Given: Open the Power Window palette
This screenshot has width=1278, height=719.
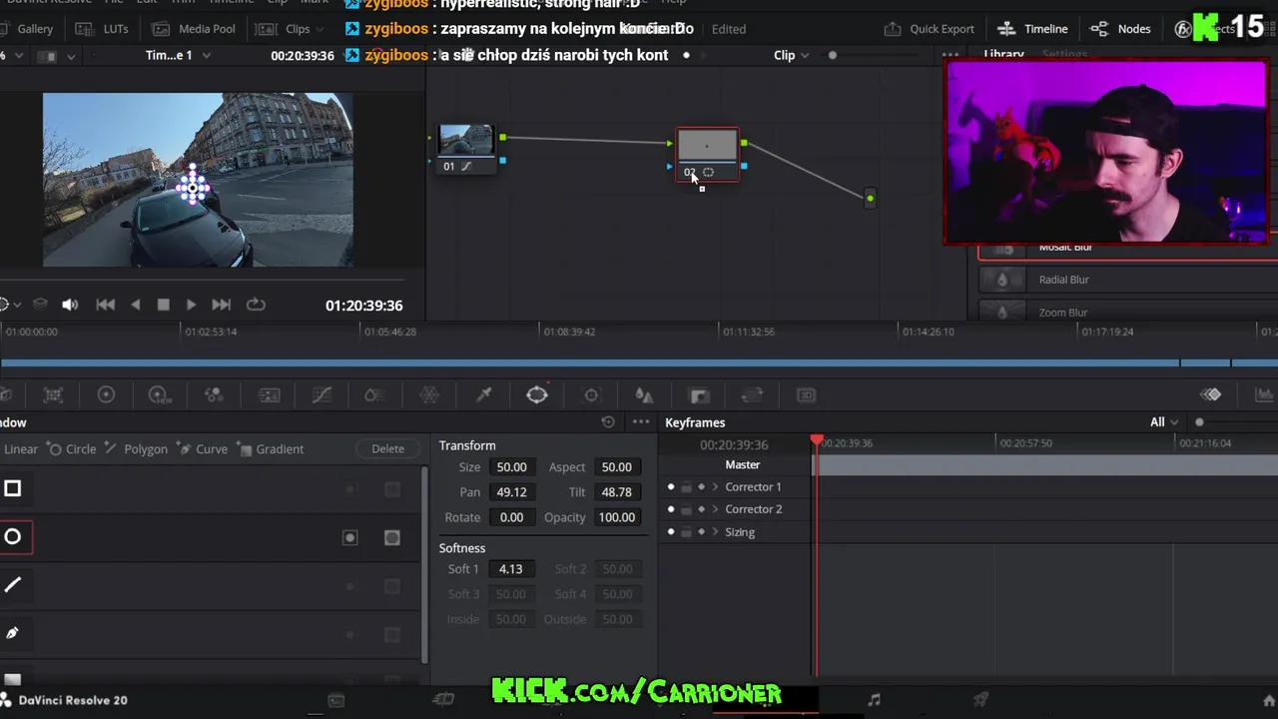Looking at the screenshot, I should [x=537, y=395].
